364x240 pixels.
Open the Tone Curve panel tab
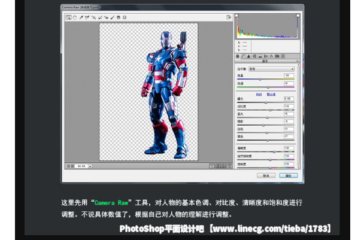click(x=243, y=56)
